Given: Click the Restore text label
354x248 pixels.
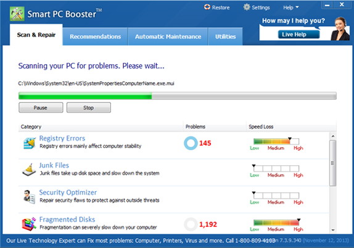Looking at the screenshot, I should (x=221, y=7).
